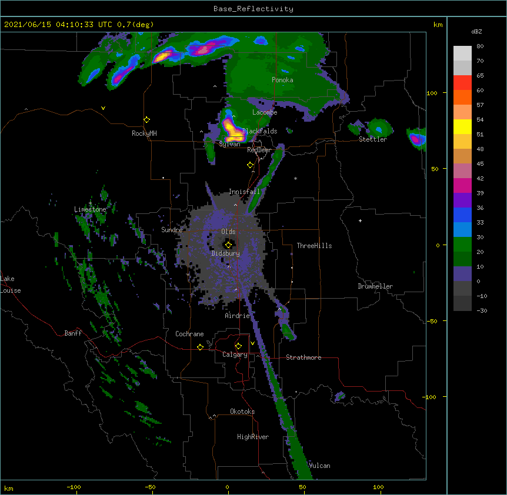Click the -100 tick on bottom axis

(x=74, y=487)
